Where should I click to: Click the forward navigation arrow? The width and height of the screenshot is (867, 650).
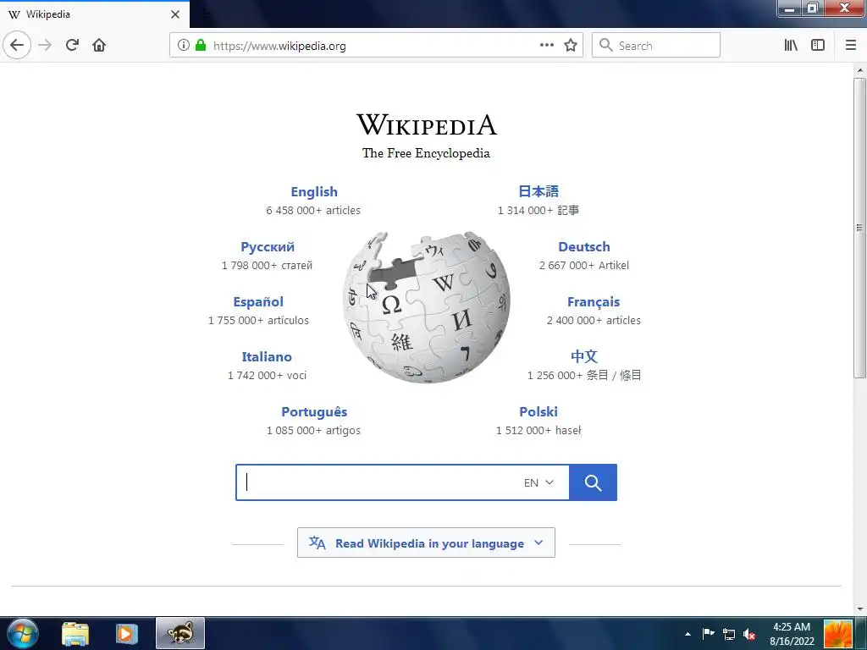point(46,45)
